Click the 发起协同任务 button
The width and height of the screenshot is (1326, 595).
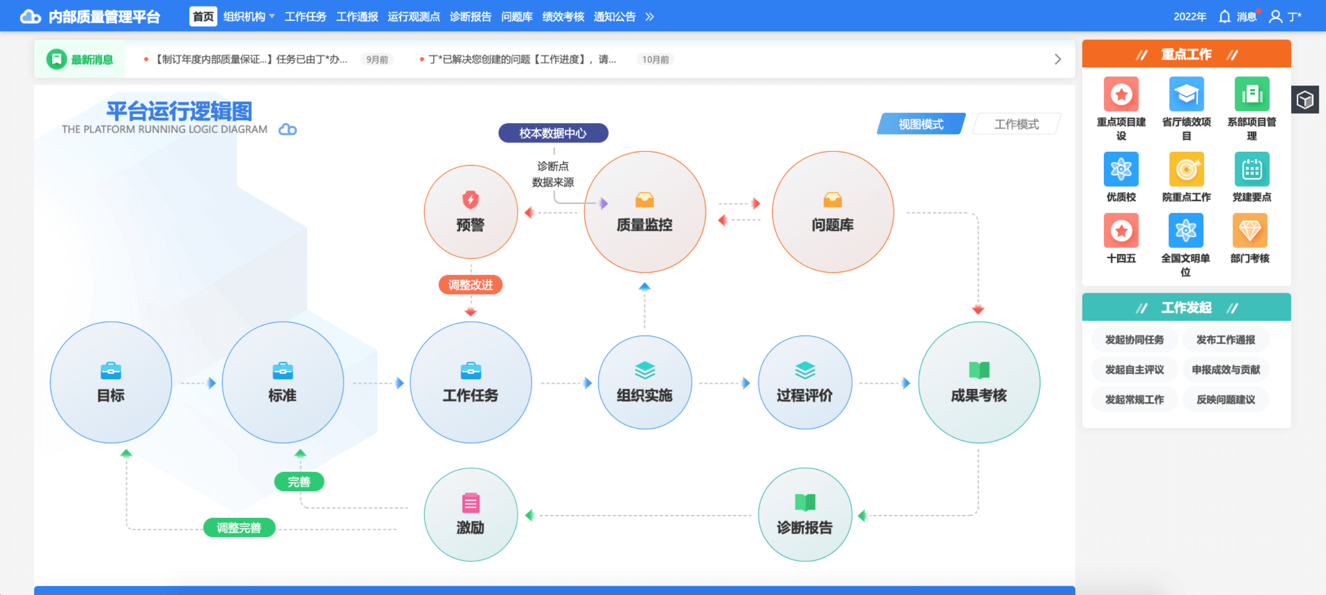[1134, 339]
